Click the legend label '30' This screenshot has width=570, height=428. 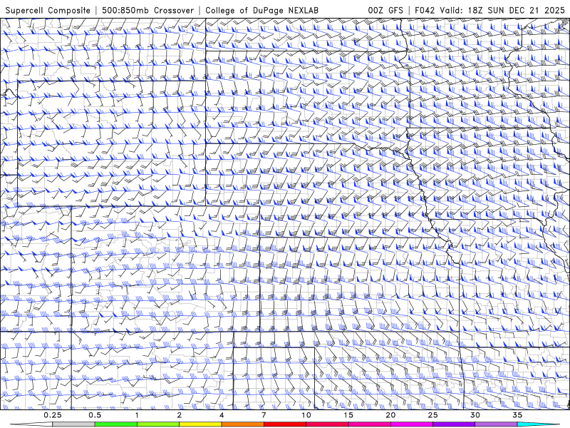(x=475, y=415)
